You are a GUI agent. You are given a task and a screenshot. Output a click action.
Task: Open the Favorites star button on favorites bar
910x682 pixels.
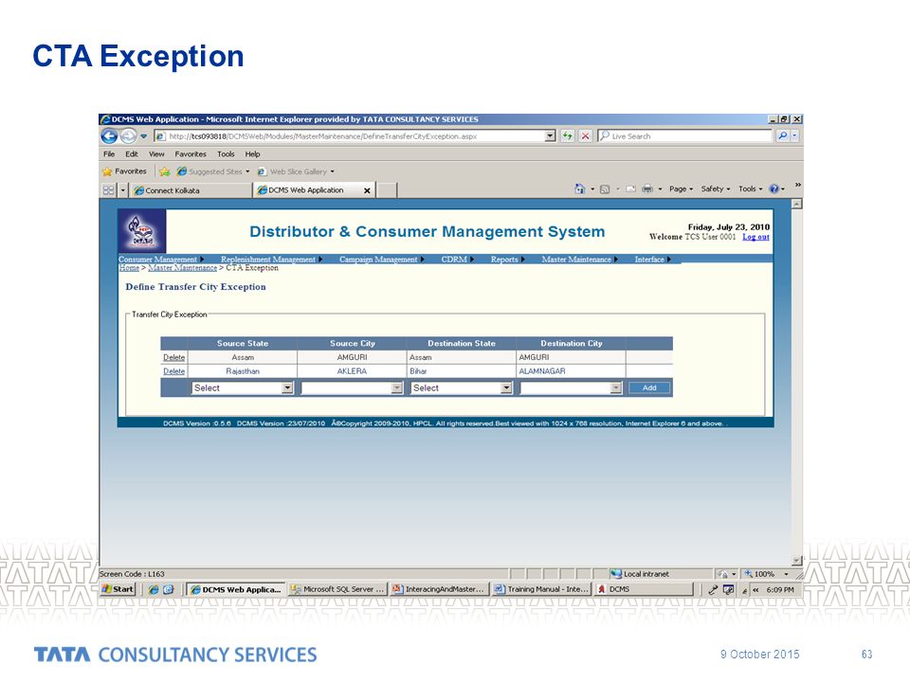point(124,171)
